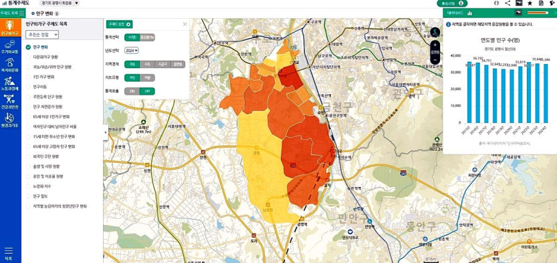Set region boundary to 시군구
The height and width of the screenshot is (263, 557).
(x=162, y=64)
